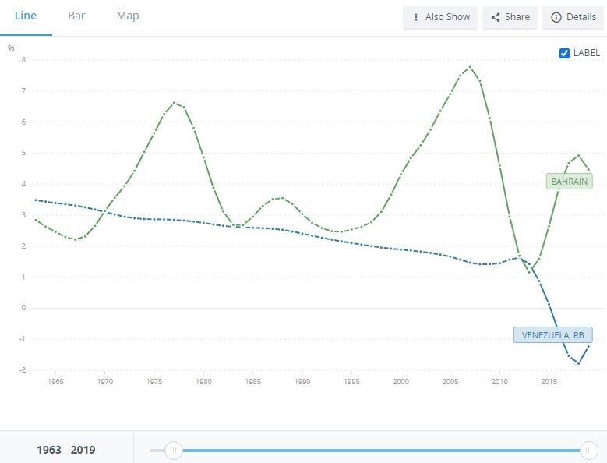Select Bahrain's peak data point near 2007

(x=470, y=67)
